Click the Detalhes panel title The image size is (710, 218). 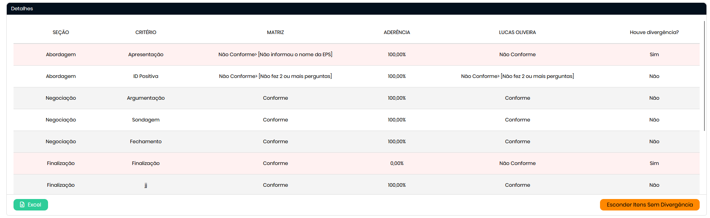22,9
